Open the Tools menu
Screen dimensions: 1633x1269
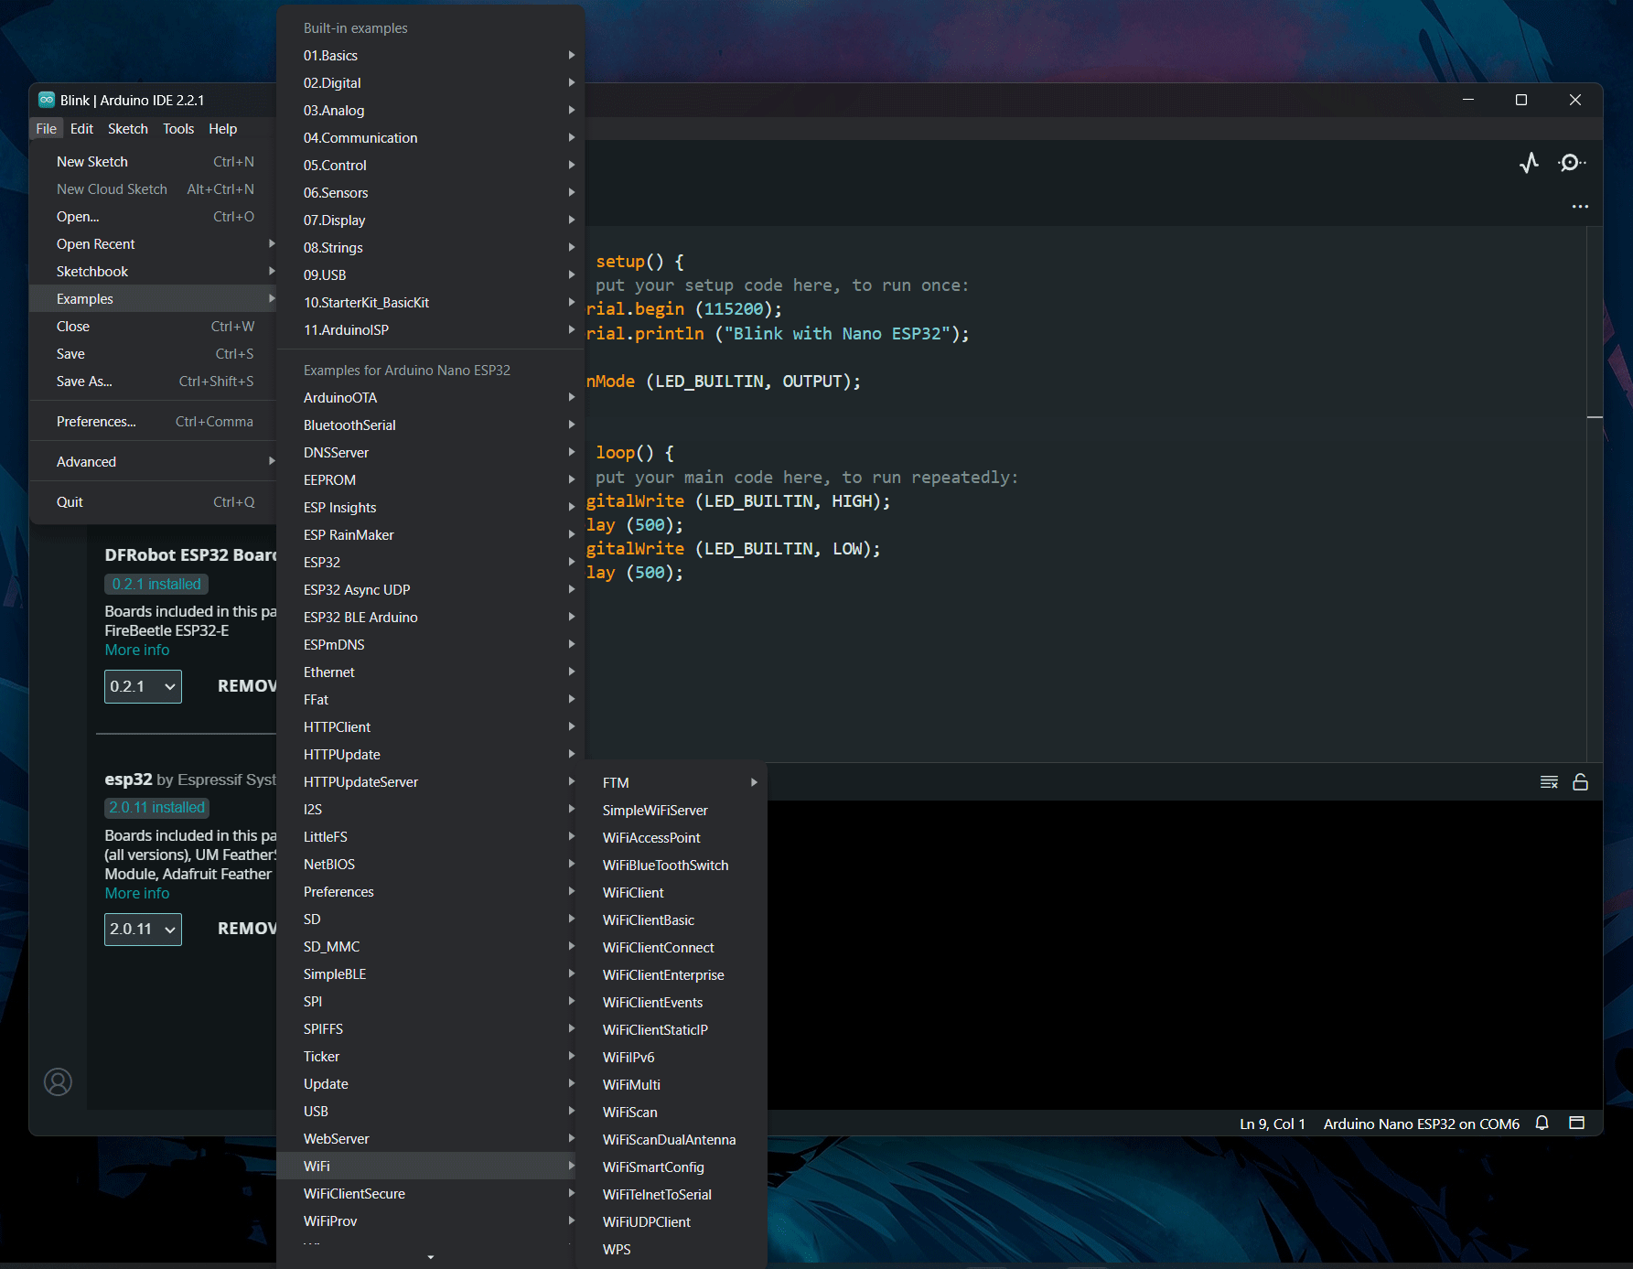pyautogui.click(x=178, y=129)
